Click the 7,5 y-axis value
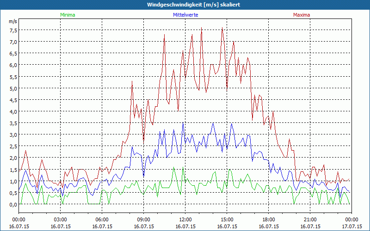The image size is (370, 231). click(13, 30)
